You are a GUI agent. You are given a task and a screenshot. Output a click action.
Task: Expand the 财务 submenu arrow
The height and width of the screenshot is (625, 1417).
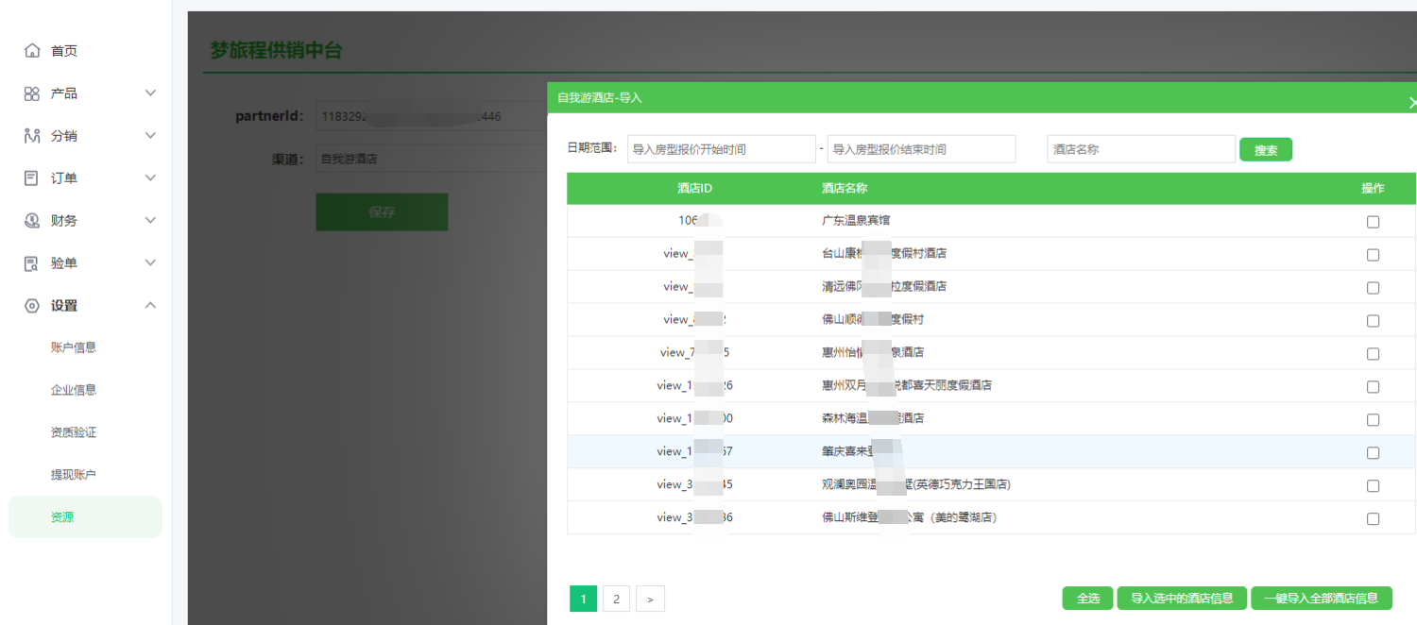tap(150, 221)
